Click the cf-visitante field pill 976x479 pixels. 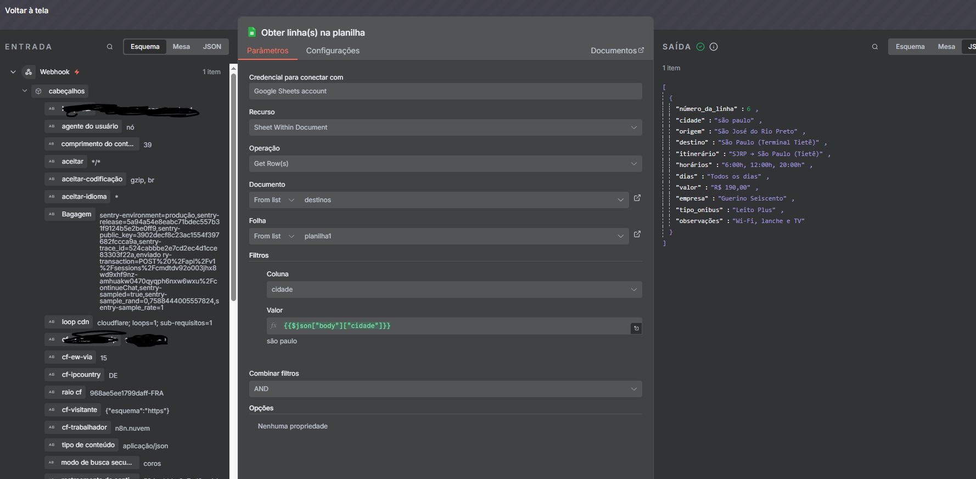pyautogui.click(x=72, y=410)
